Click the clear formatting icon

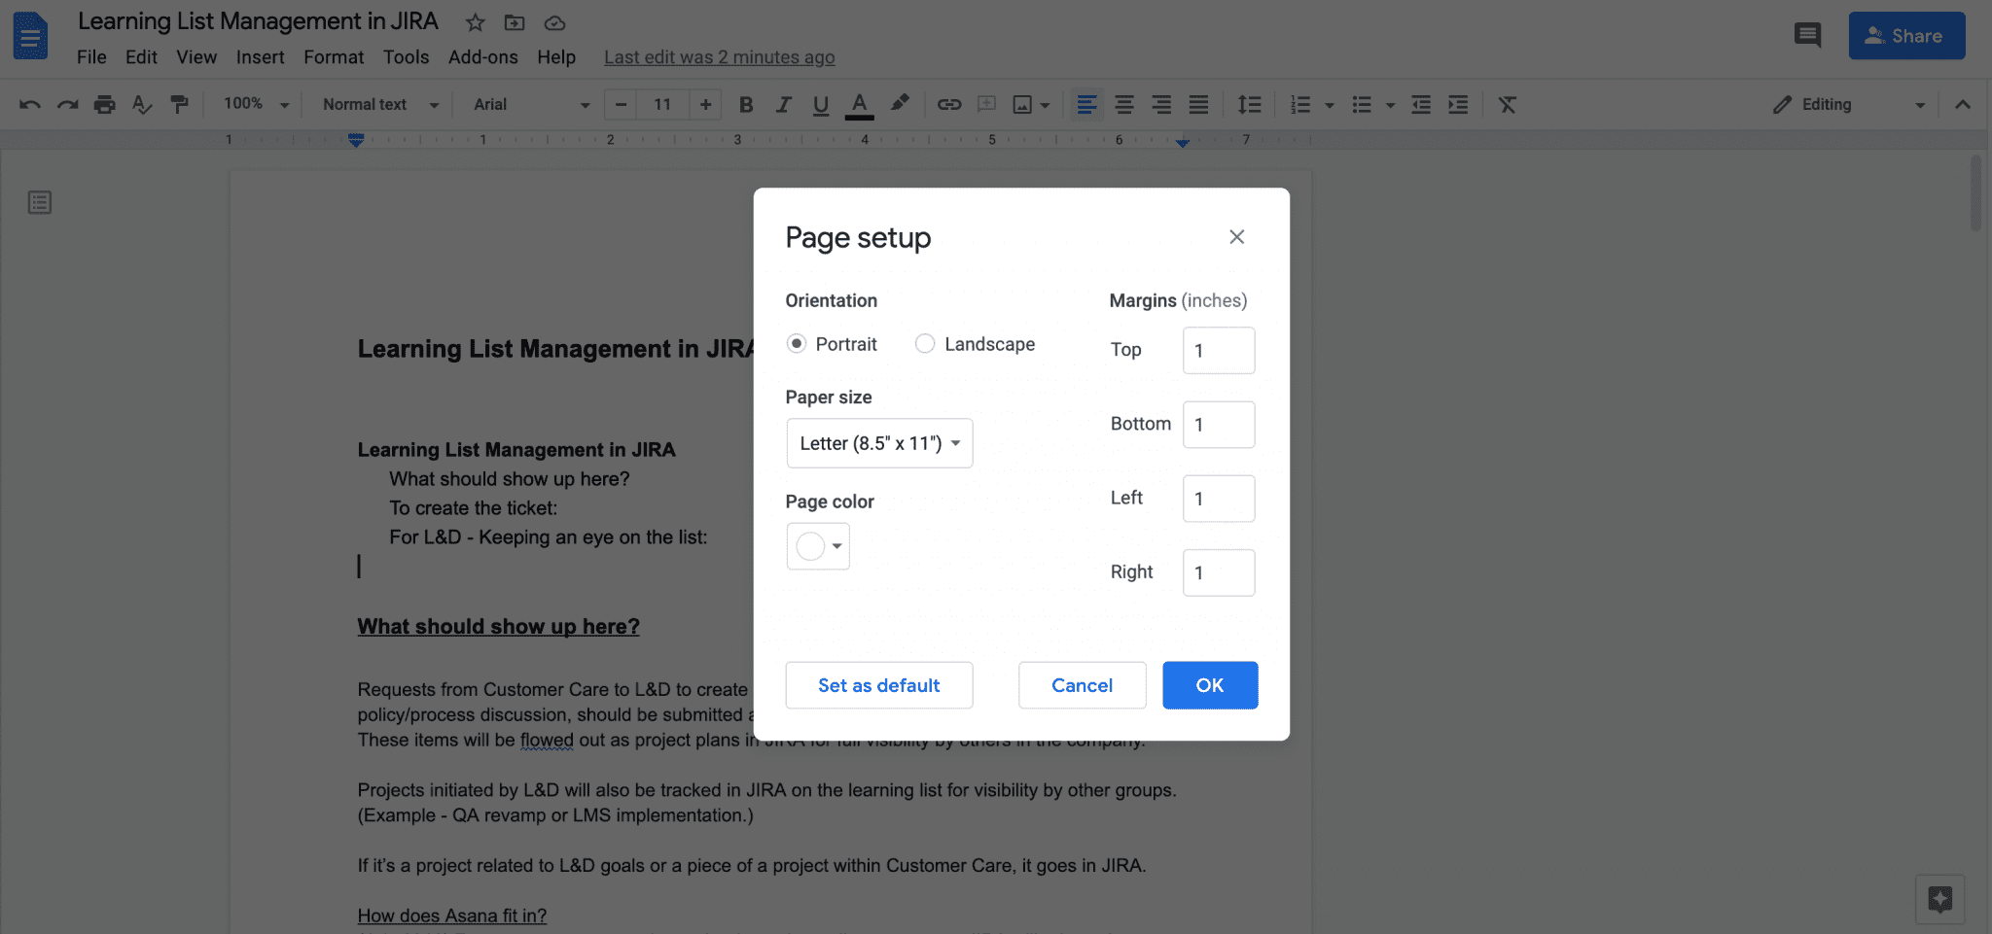[x=1507, y=105]
